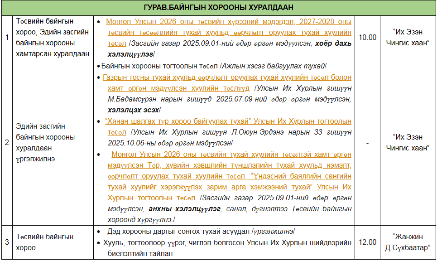
Task: Click row number 1 cell
Action: [7, 38]
